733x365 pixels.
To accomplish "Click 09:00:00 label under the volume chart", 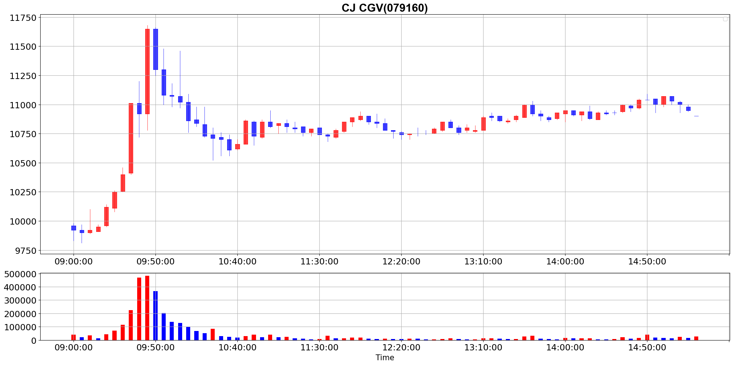I will coord(74,347).
